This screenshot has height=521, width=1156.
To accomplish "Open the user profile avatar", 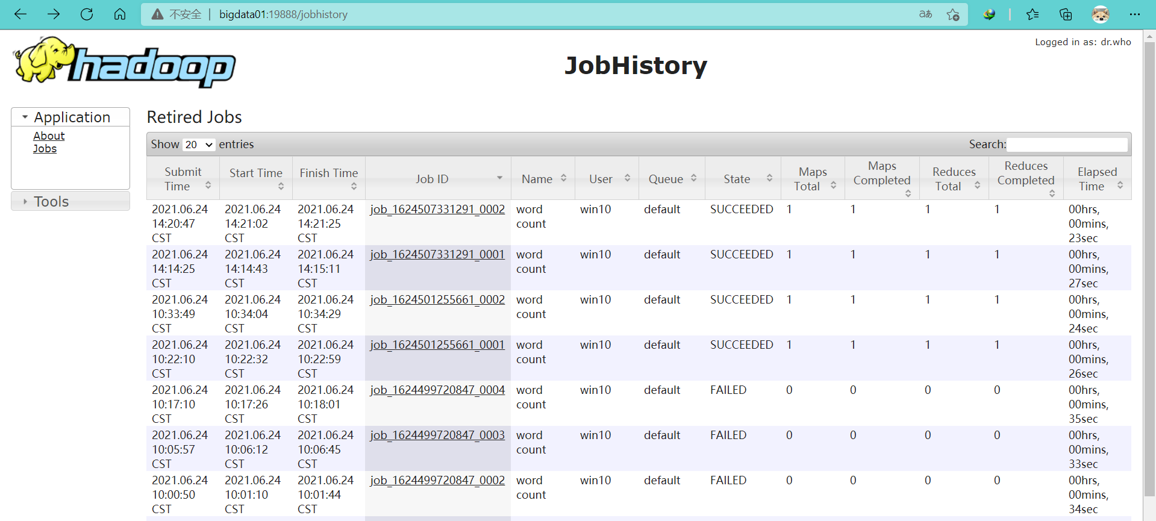I will click(x=1101, y=14).
